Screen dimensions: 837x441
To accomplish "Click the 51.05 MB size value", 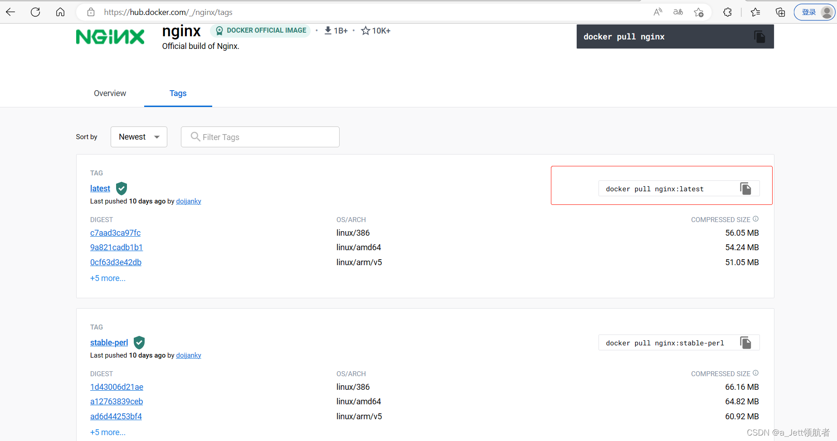I will [742, 262].
